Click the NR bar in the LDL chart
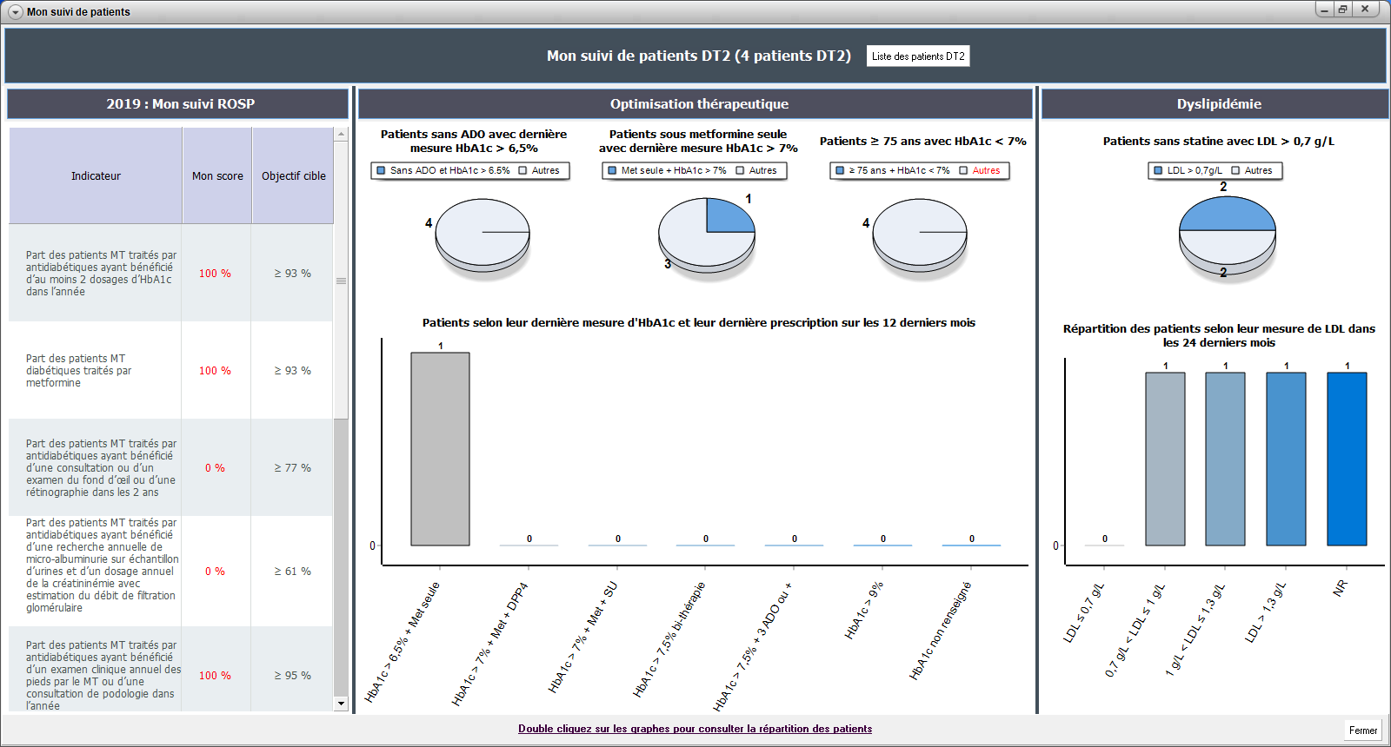Screen dimensions: 1391x747 (1347, 459)
